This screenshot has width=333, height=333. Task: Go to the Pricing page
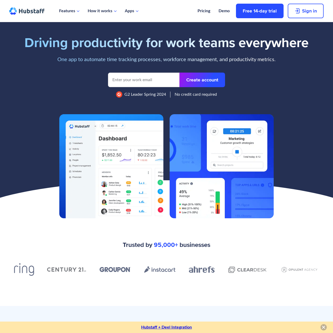204,11
